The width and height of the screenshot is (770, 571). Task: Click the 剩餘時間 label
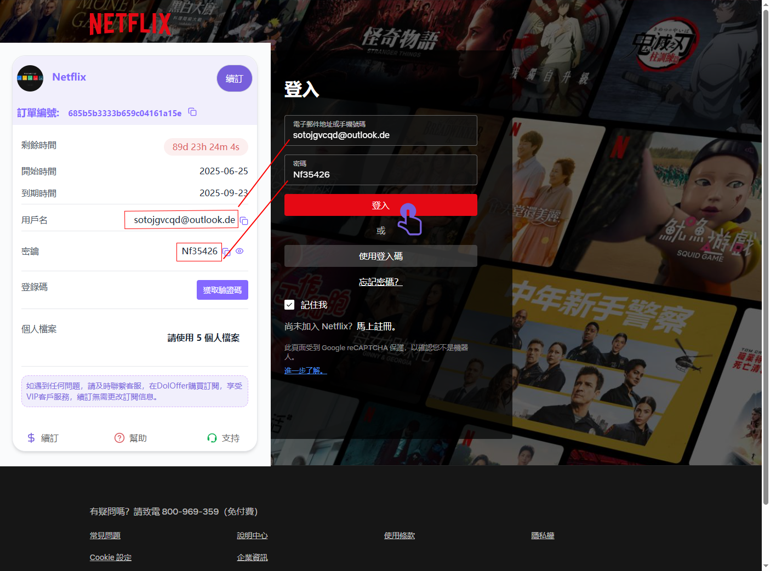(x=39, y=145)
